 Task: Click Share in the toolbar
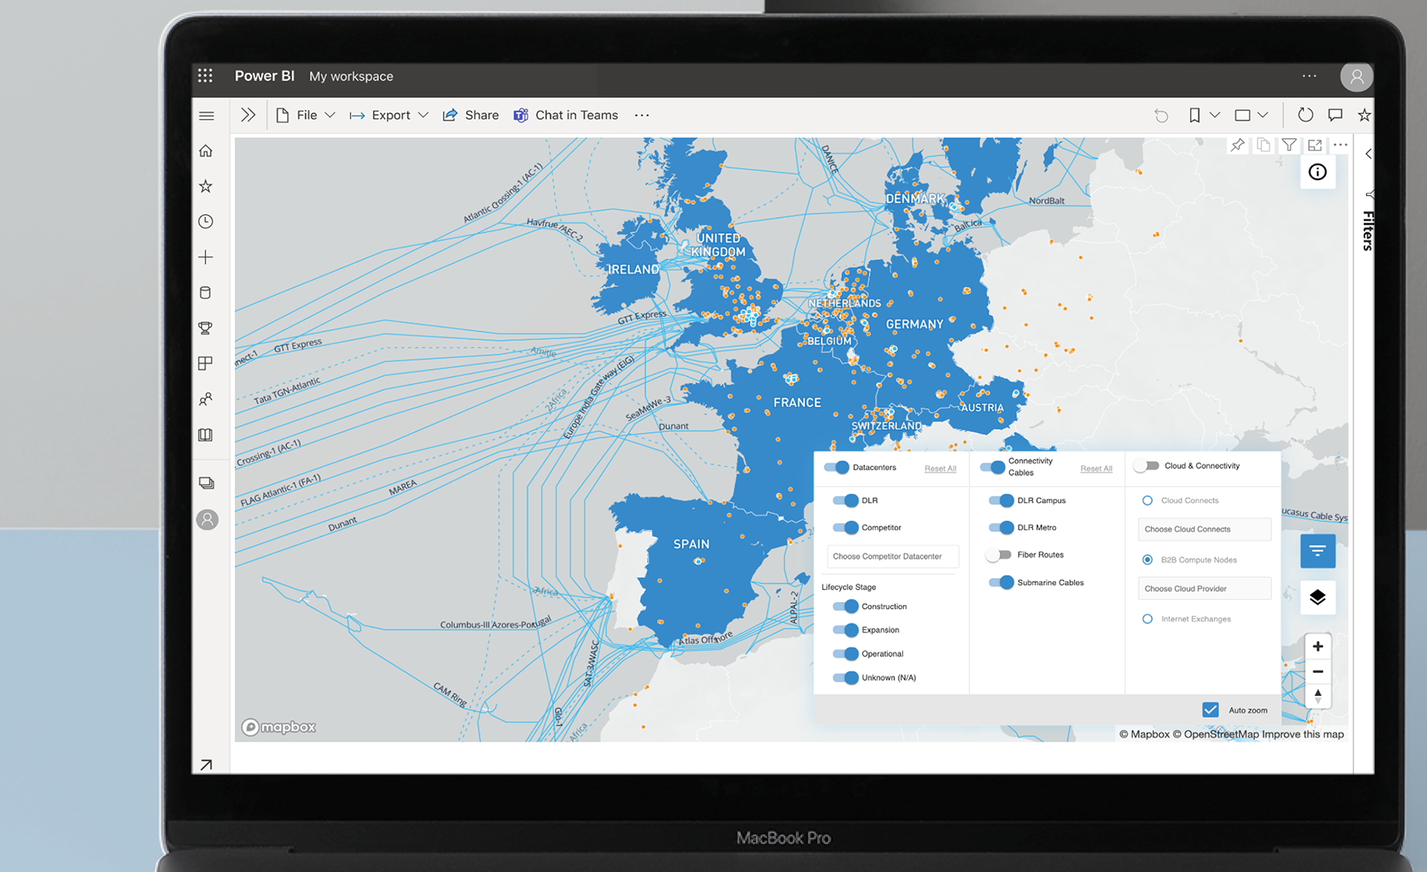pos(471,115)
